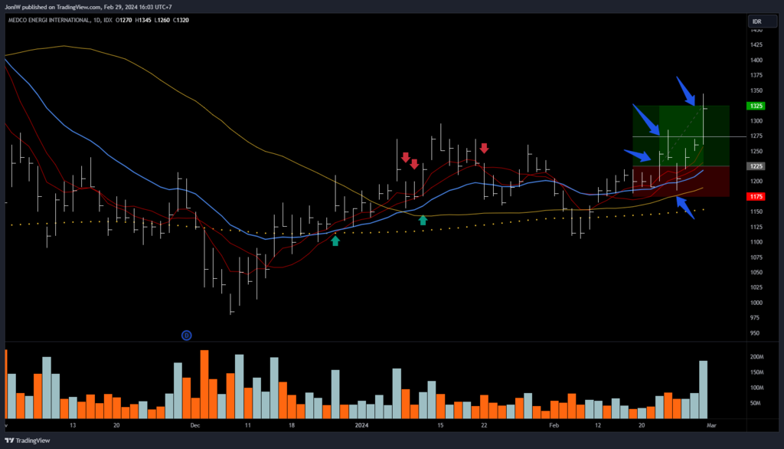784x449 pixels.
Task: Select the green up arrow in late December
Action: pos(335,241)
